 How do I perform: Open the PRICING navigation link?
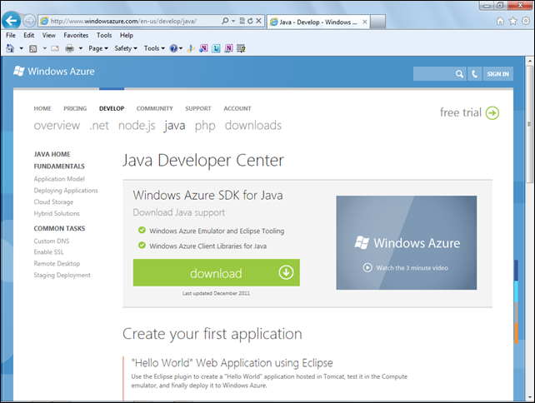[x=75, y=108]
